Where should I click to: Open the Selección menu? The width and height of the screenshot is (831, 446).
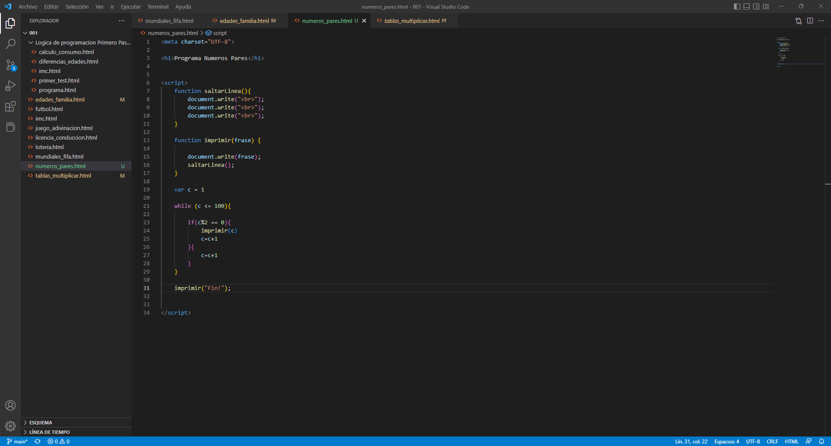coord(77,6)
